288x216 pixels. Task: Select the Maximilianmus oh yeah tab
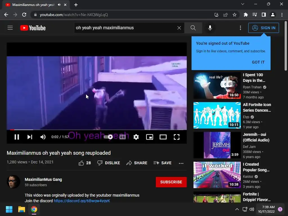(x=33, y=5)
